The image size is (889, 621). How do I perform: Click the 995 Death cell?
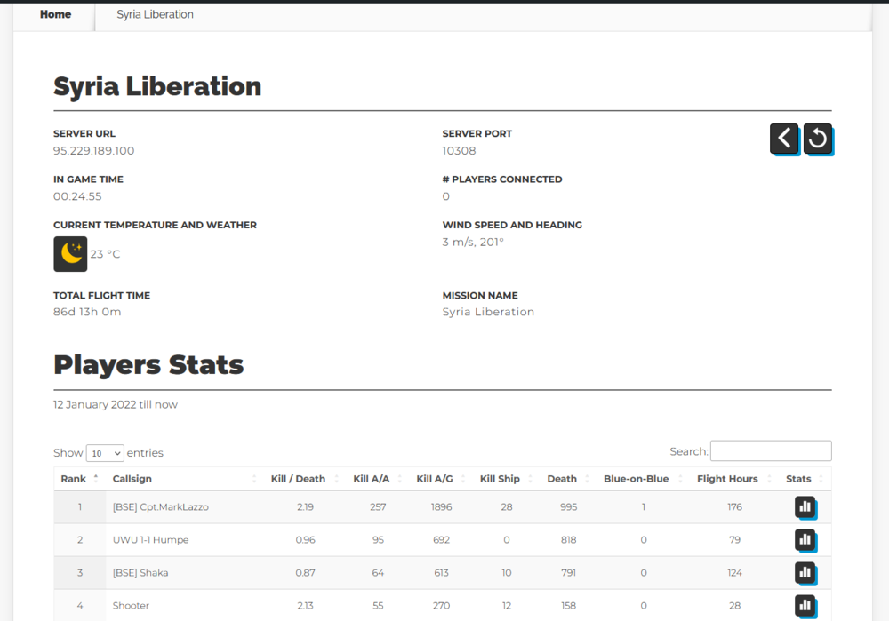[568, 507]
